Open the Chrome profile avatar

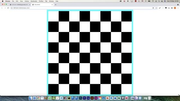(175, 8)
